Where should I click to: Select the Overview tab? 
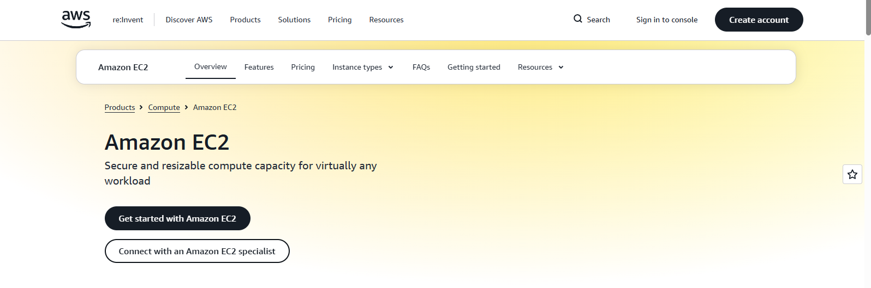211,67
